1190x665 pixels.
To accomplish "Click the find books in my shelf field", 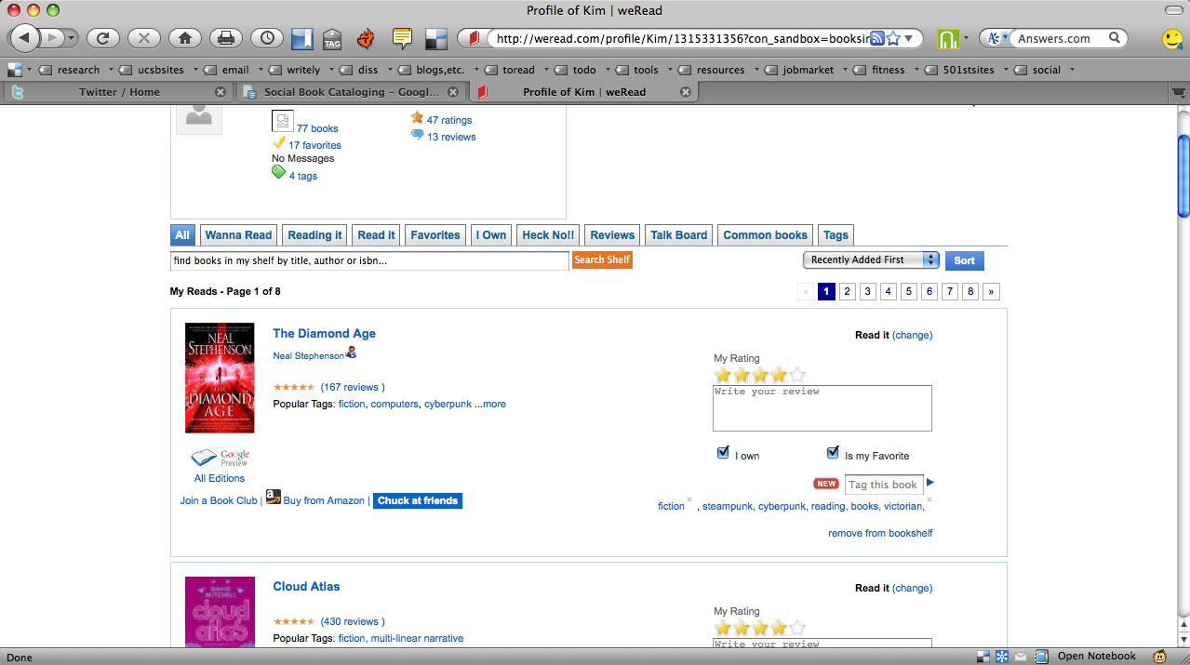I will (x=369, y=260).
